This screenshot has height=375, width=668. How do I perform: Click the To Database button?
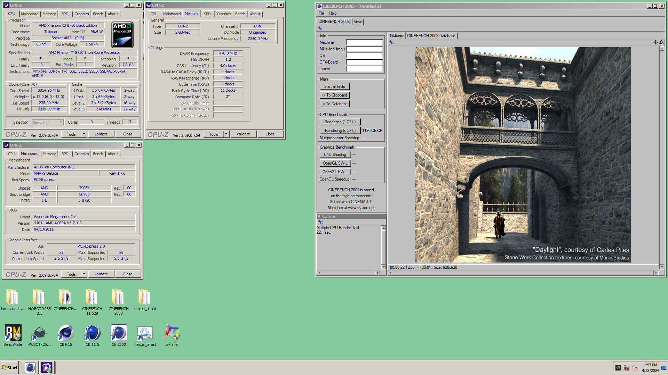335,104
